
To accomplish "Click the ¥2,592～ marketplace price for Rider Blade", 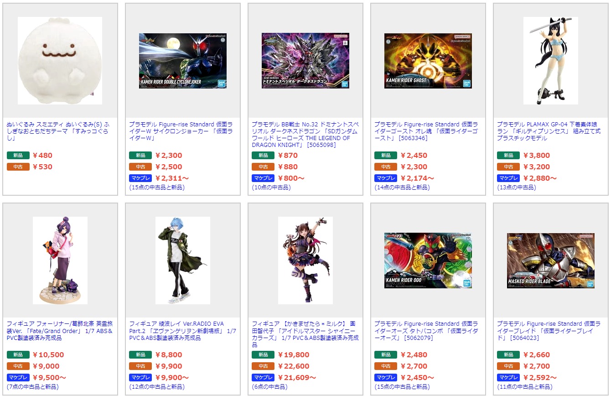I will click(540, 377).
